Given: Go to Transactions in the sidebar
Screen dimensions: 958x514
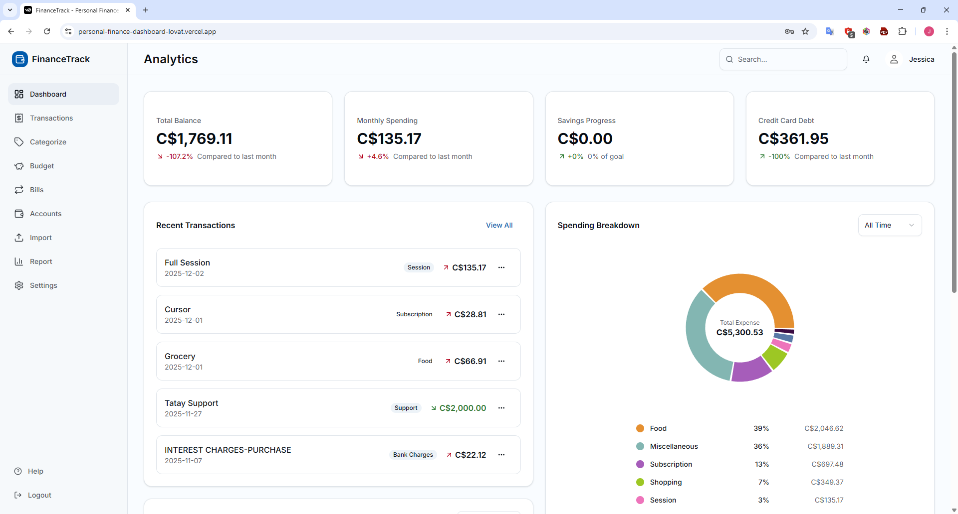Looking at the screenshot, I should tap(51, 118).
